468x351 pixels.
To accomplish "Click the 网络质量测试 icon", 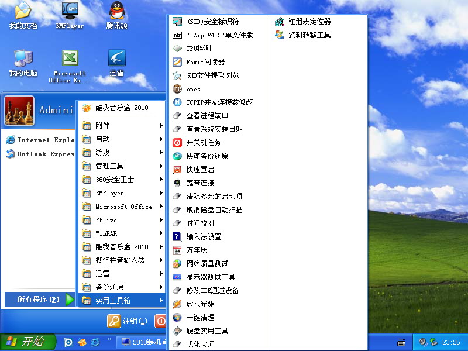I will [177, 264].
